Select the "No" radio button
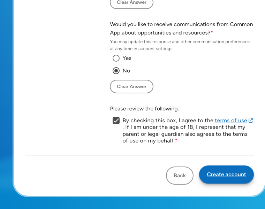 tap(116, 71)
